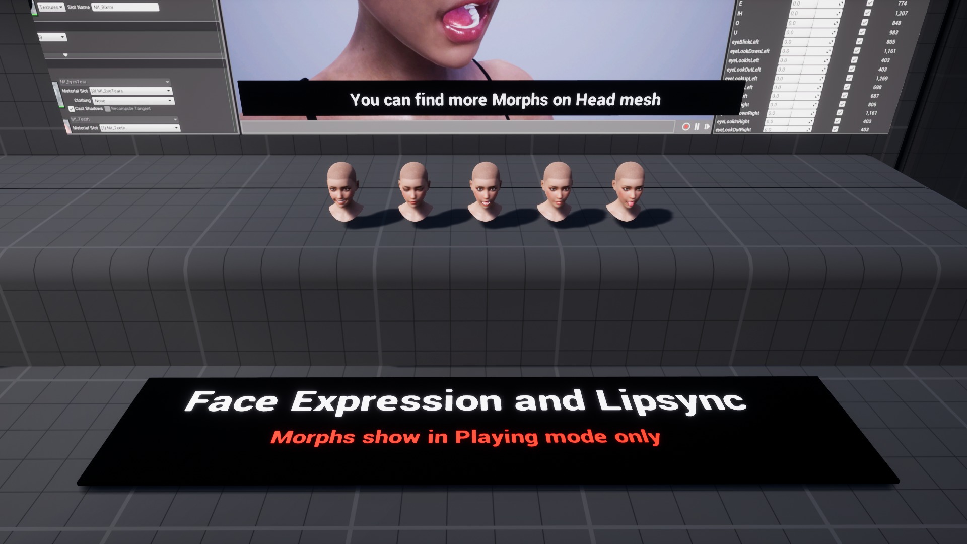Click the timeline scrub bar below the video
Viewport: 967px width, 544px height.
[x=457, y=127]
